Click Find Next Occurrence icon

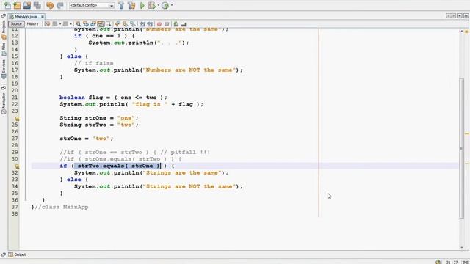coord(93,24)
